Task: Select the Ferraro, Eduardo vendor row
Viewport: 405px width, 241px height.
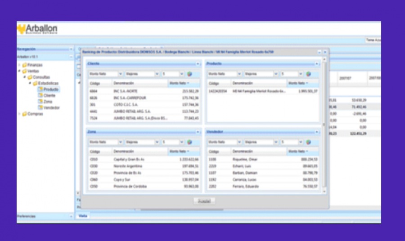Action: pos(263,186)
